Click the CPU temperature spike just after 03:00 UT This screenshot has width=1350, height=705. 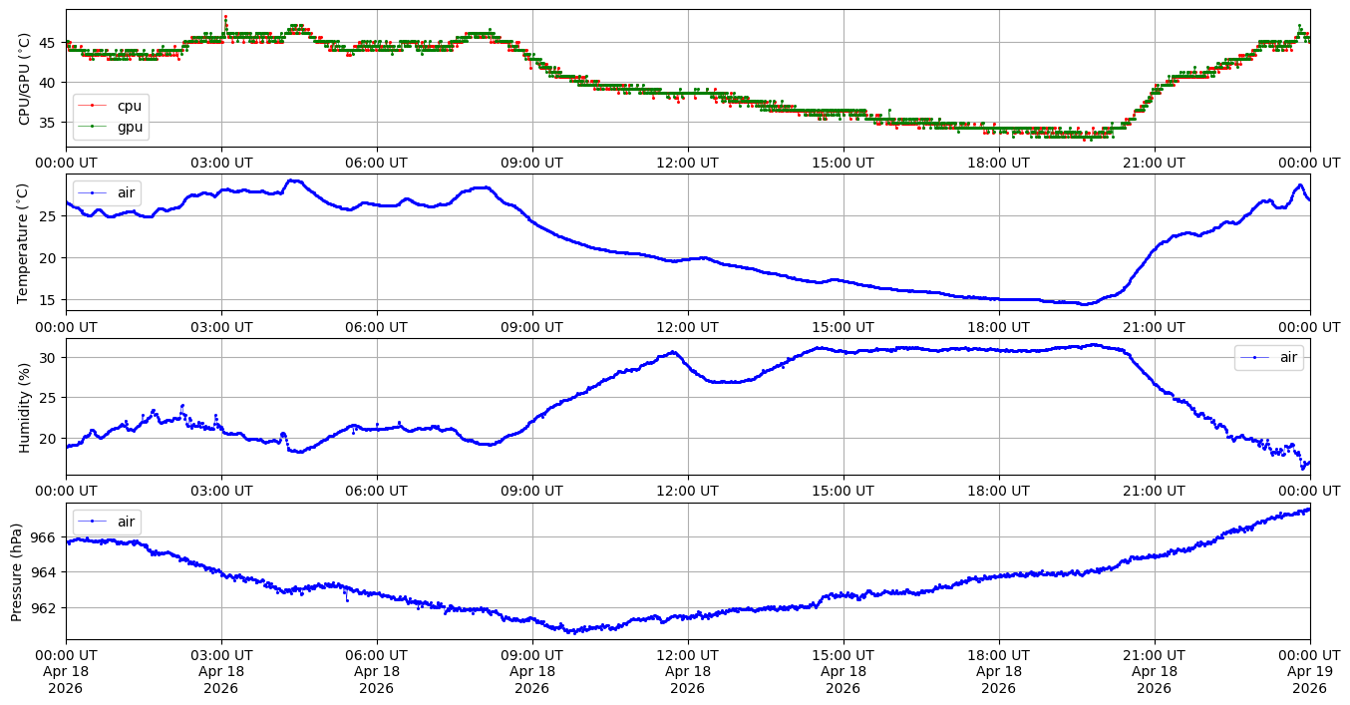pos(225,17)
